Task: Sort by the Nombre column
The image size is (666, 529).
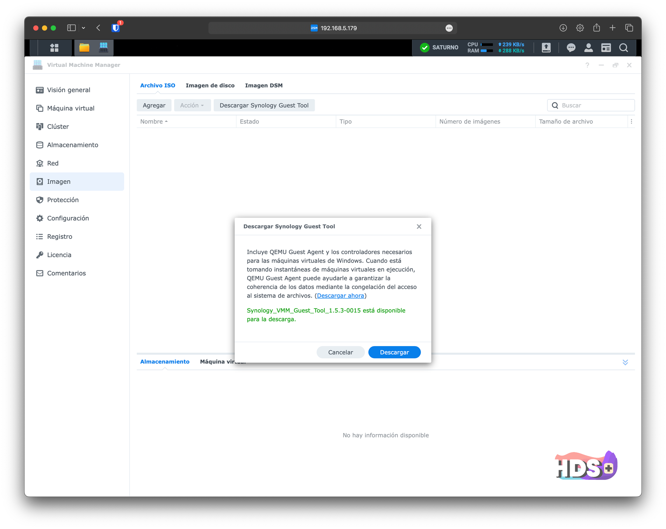Action: click(186, 122)
